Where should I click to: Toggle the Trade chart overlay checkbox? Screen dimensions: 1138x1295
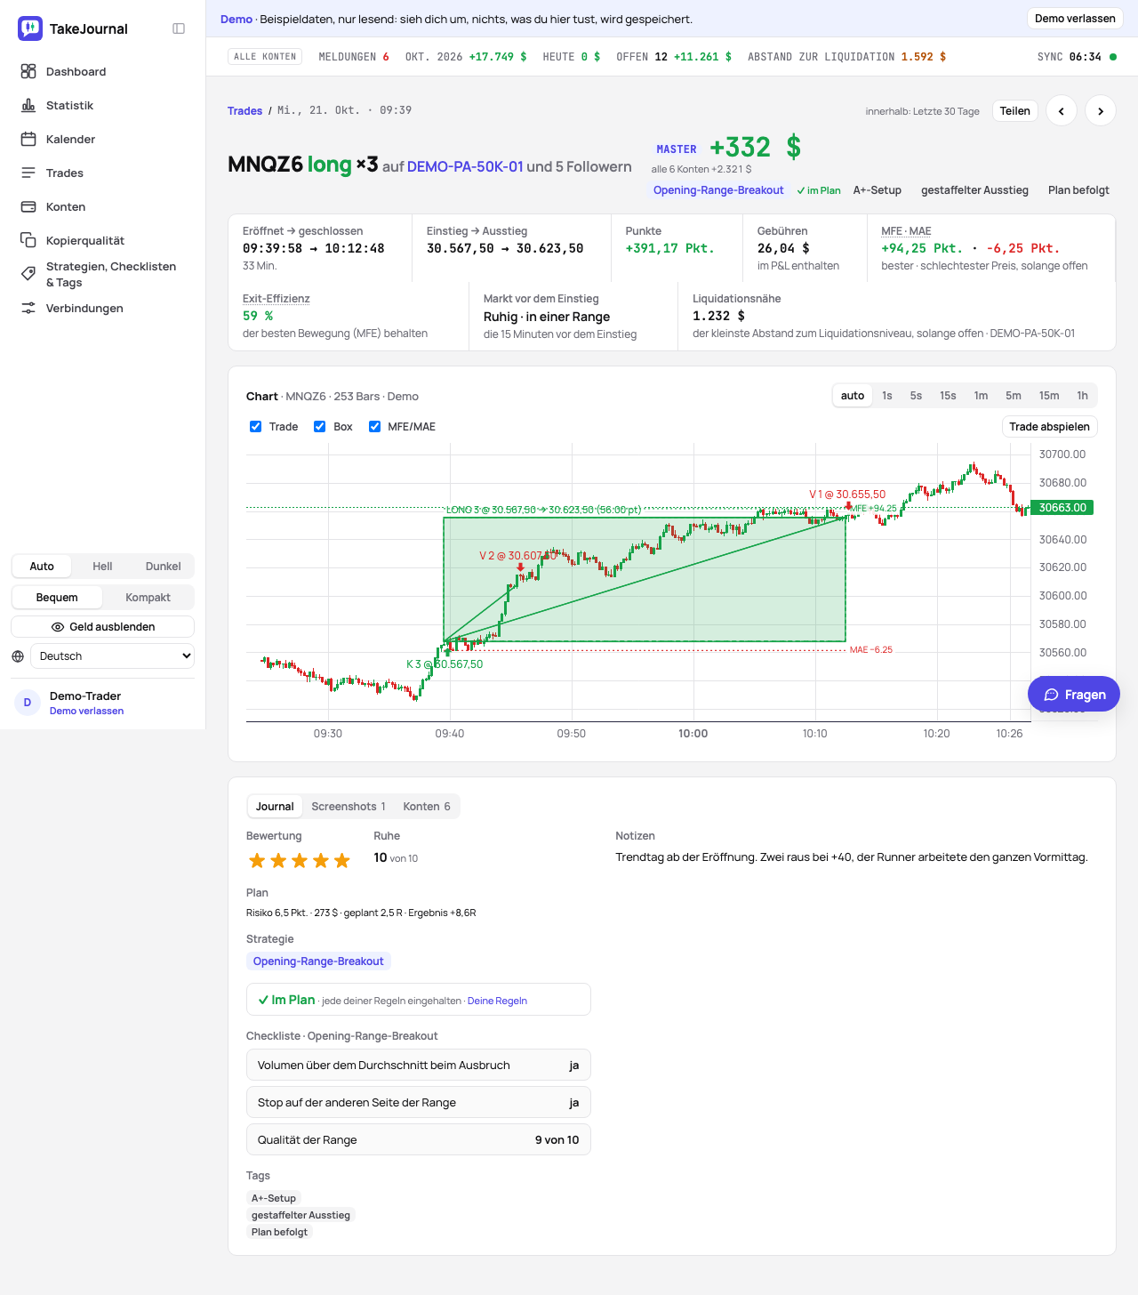tap(256, 427)
